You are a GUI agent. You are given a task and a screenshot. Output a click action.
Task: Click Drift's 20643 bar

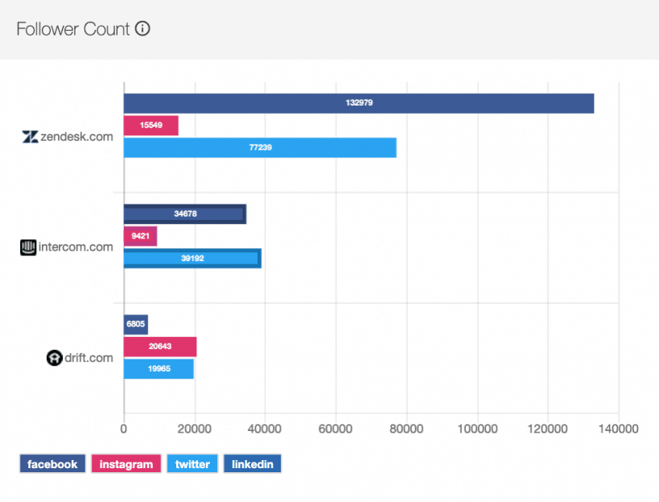(160, 346)
